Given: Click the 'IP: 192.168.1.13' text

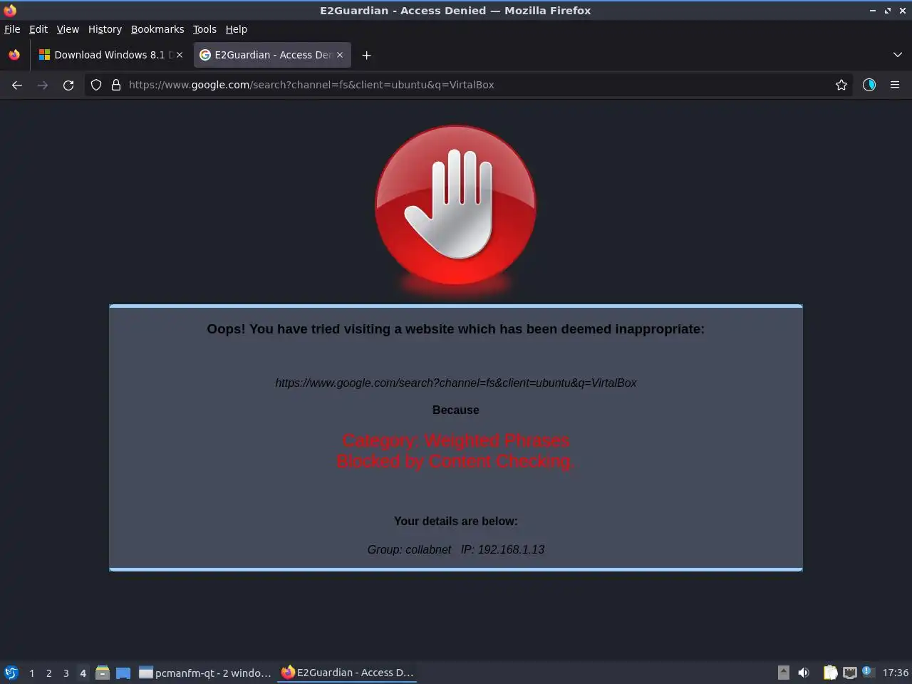Looking at the screenshot, I should pos(502,549).
